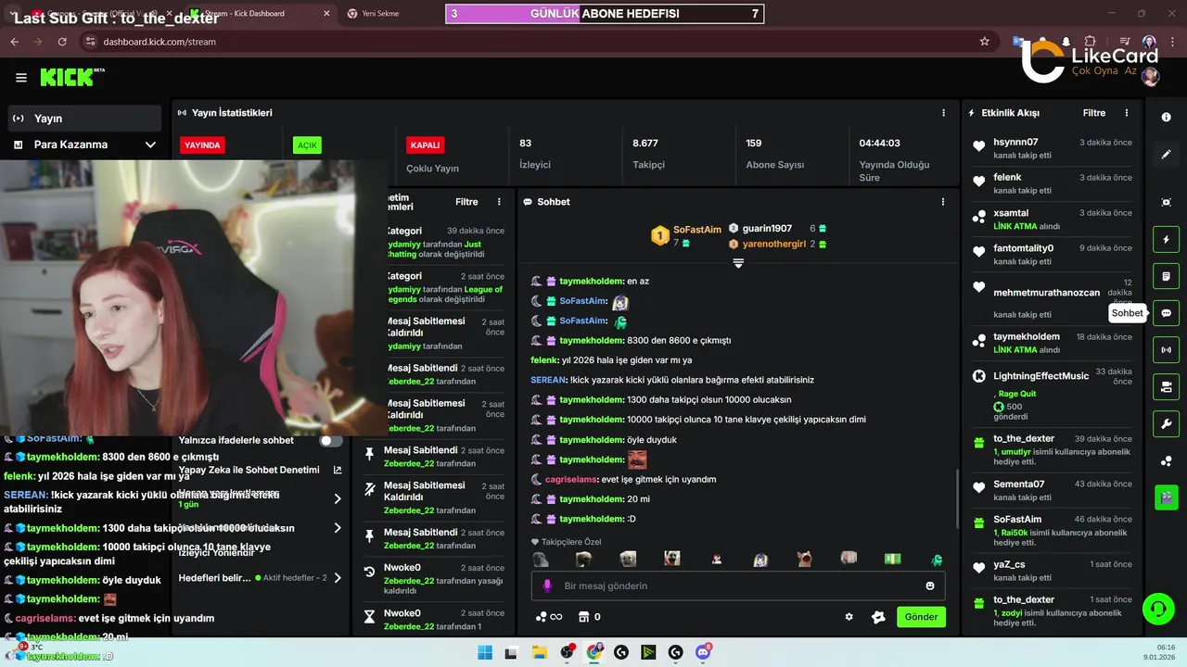Toggle the broadcast signal panel icon
The width and height of the screenshot is (1187, 667).
pos(1167,349)
